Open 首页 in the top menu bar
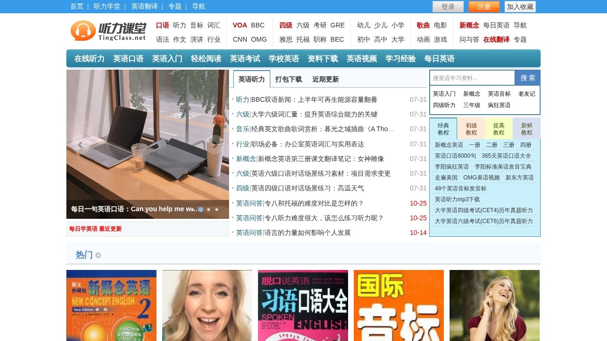The image size is (607, 341). (76, 7)
